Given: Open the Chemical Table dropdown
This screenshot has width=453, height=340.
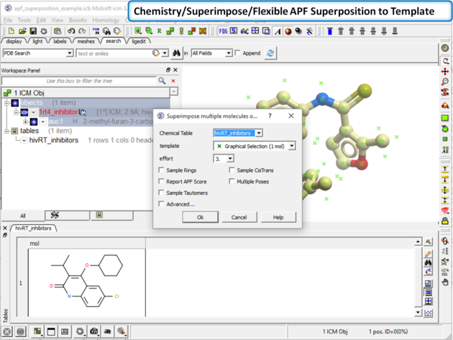Looking at the screenshot, I should pos(259,133).
